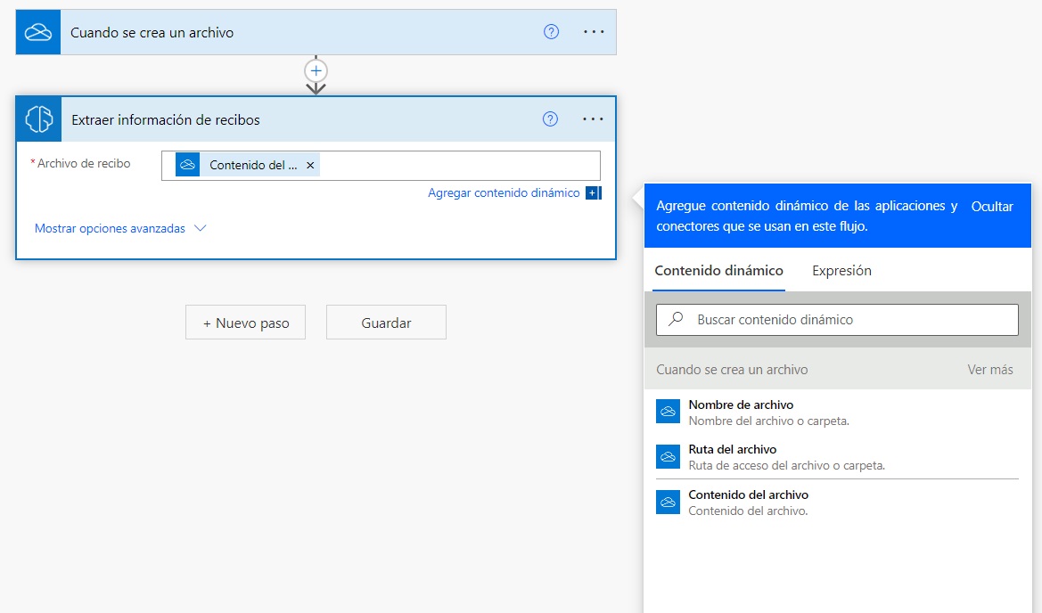This screenshot has width=1042, height=613.
Task: Select the 'Contenido del ...' token chip
Action: click(x=247, y=165)
